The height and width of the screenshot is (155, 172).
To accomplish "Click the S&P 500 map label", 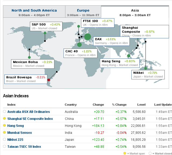I will click(46, 26).
